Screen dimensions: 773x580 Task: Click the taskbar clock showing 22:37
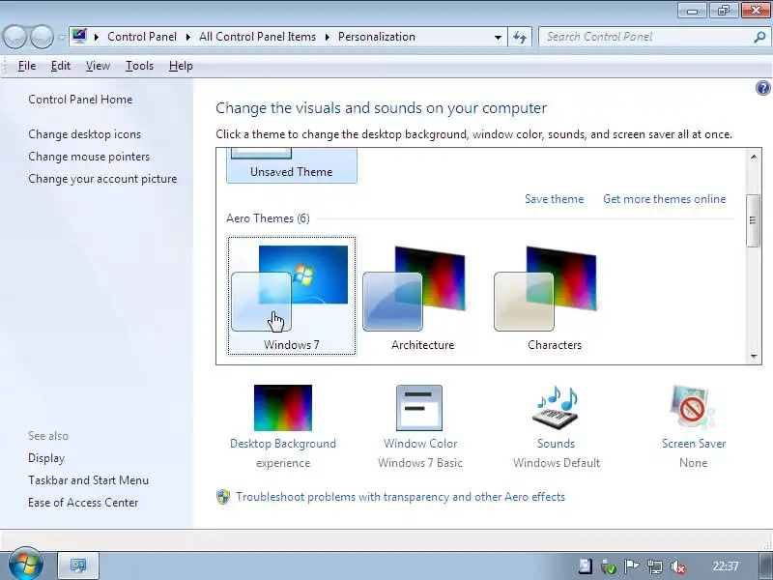726,566
